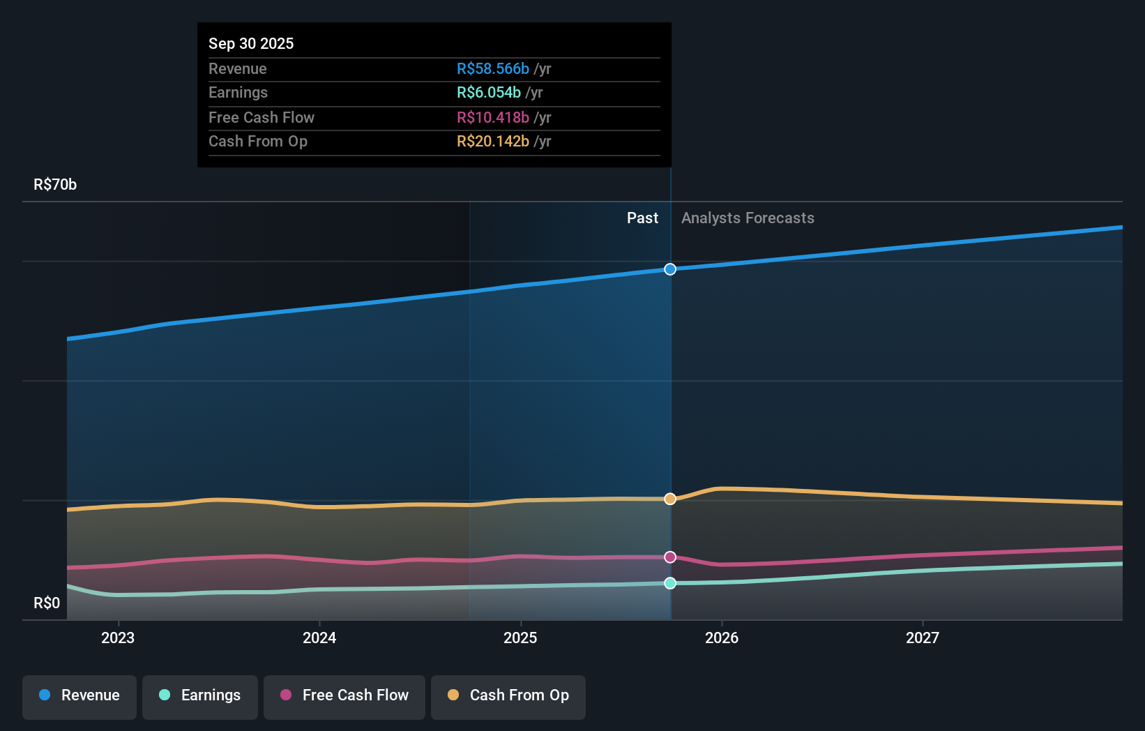The image size is (1145, 731).
Task: Click the orange Cash From Op legend dot
Action: point(453,695)
